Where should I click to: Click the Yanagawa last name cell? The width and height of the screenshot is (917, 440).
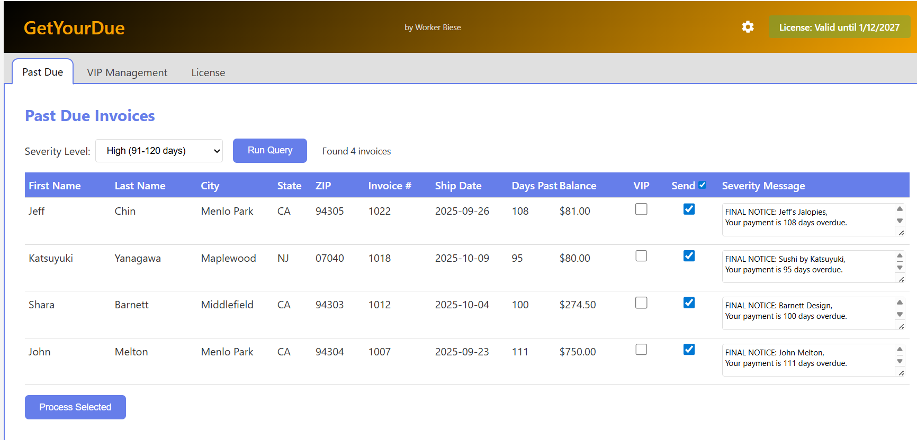[x=138, y=258]
